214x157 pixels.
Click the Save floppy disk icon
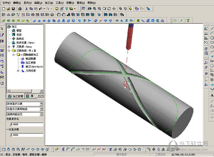[13, 9]
